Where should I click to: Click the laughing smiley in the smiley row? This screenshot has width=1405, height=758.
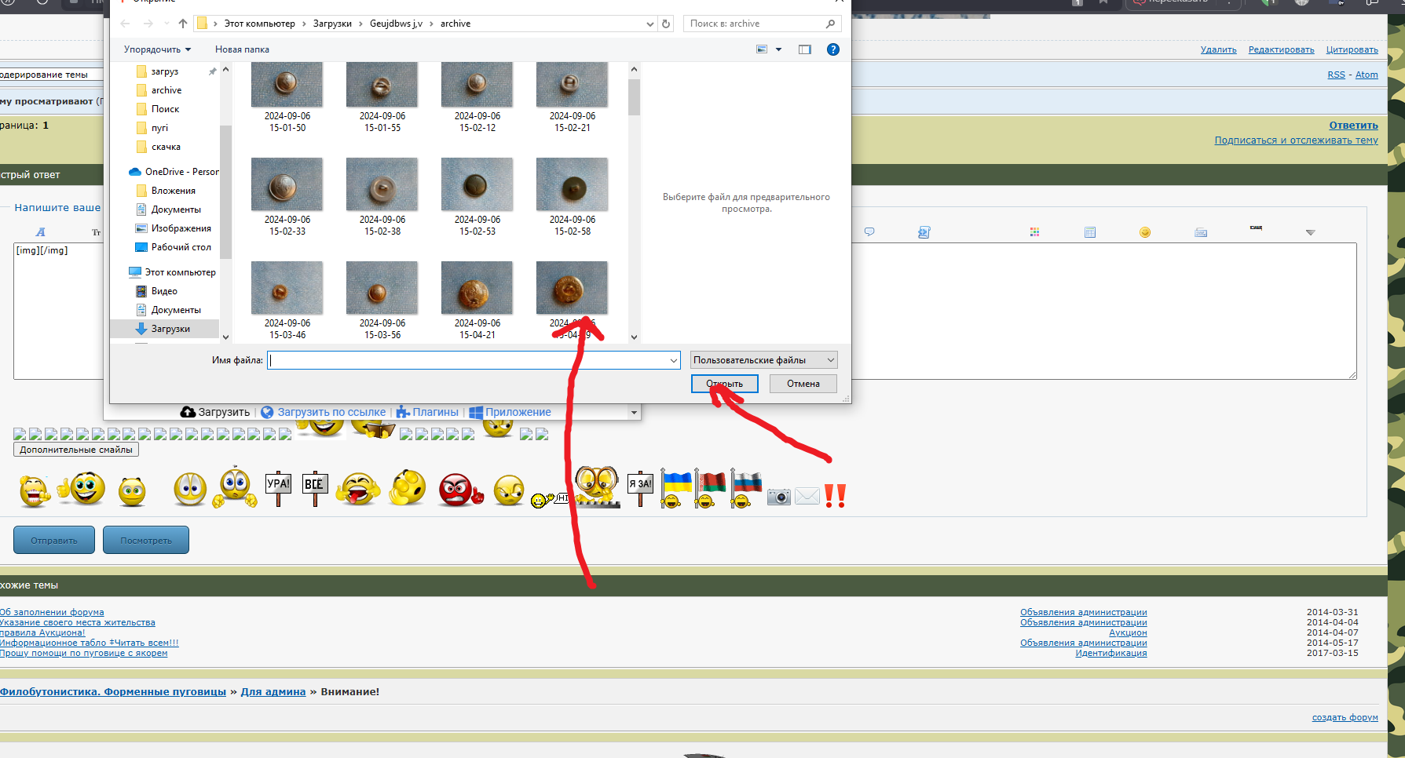pos(34,491)
